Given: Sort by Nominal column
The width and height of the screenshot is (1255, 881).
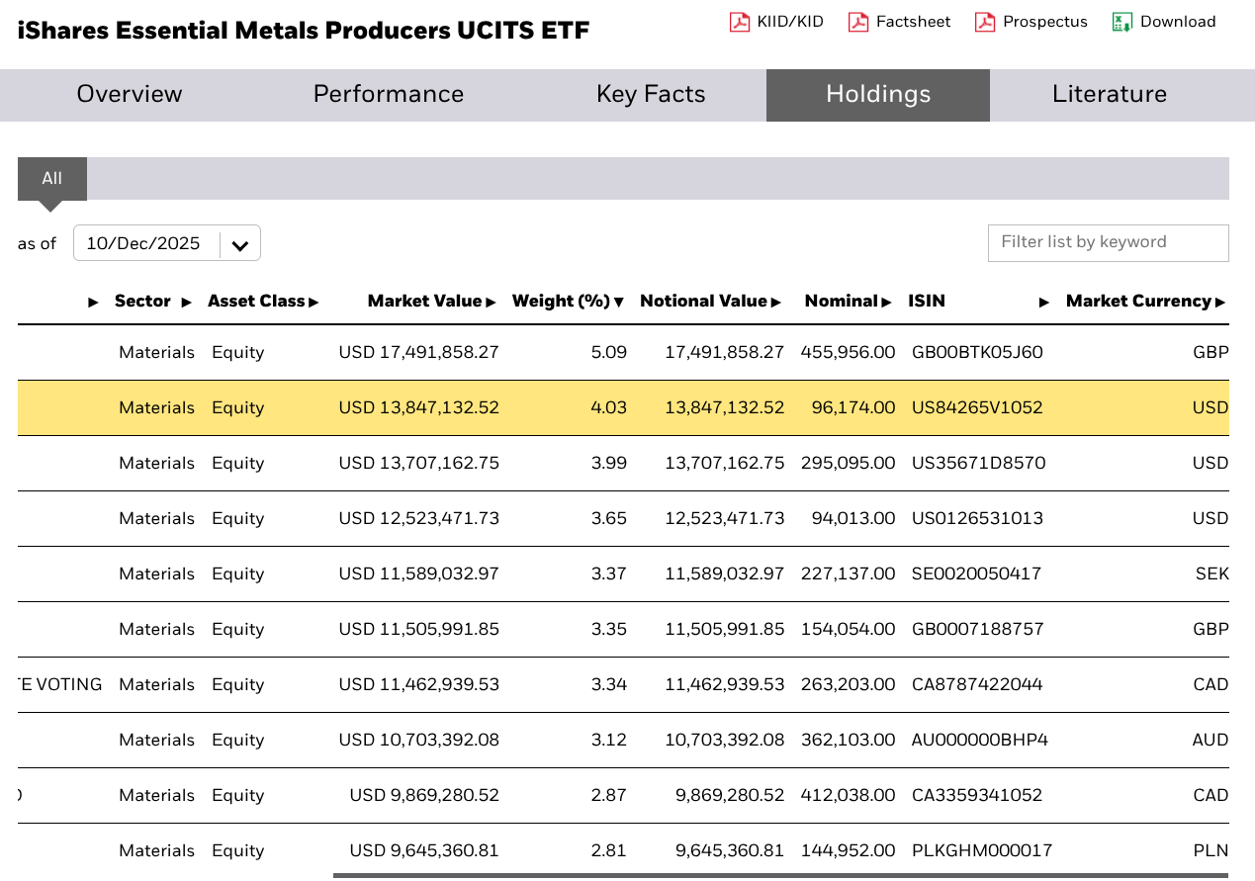Looking at the screenshot, I should pyautogui.click(x=849, y=302).
